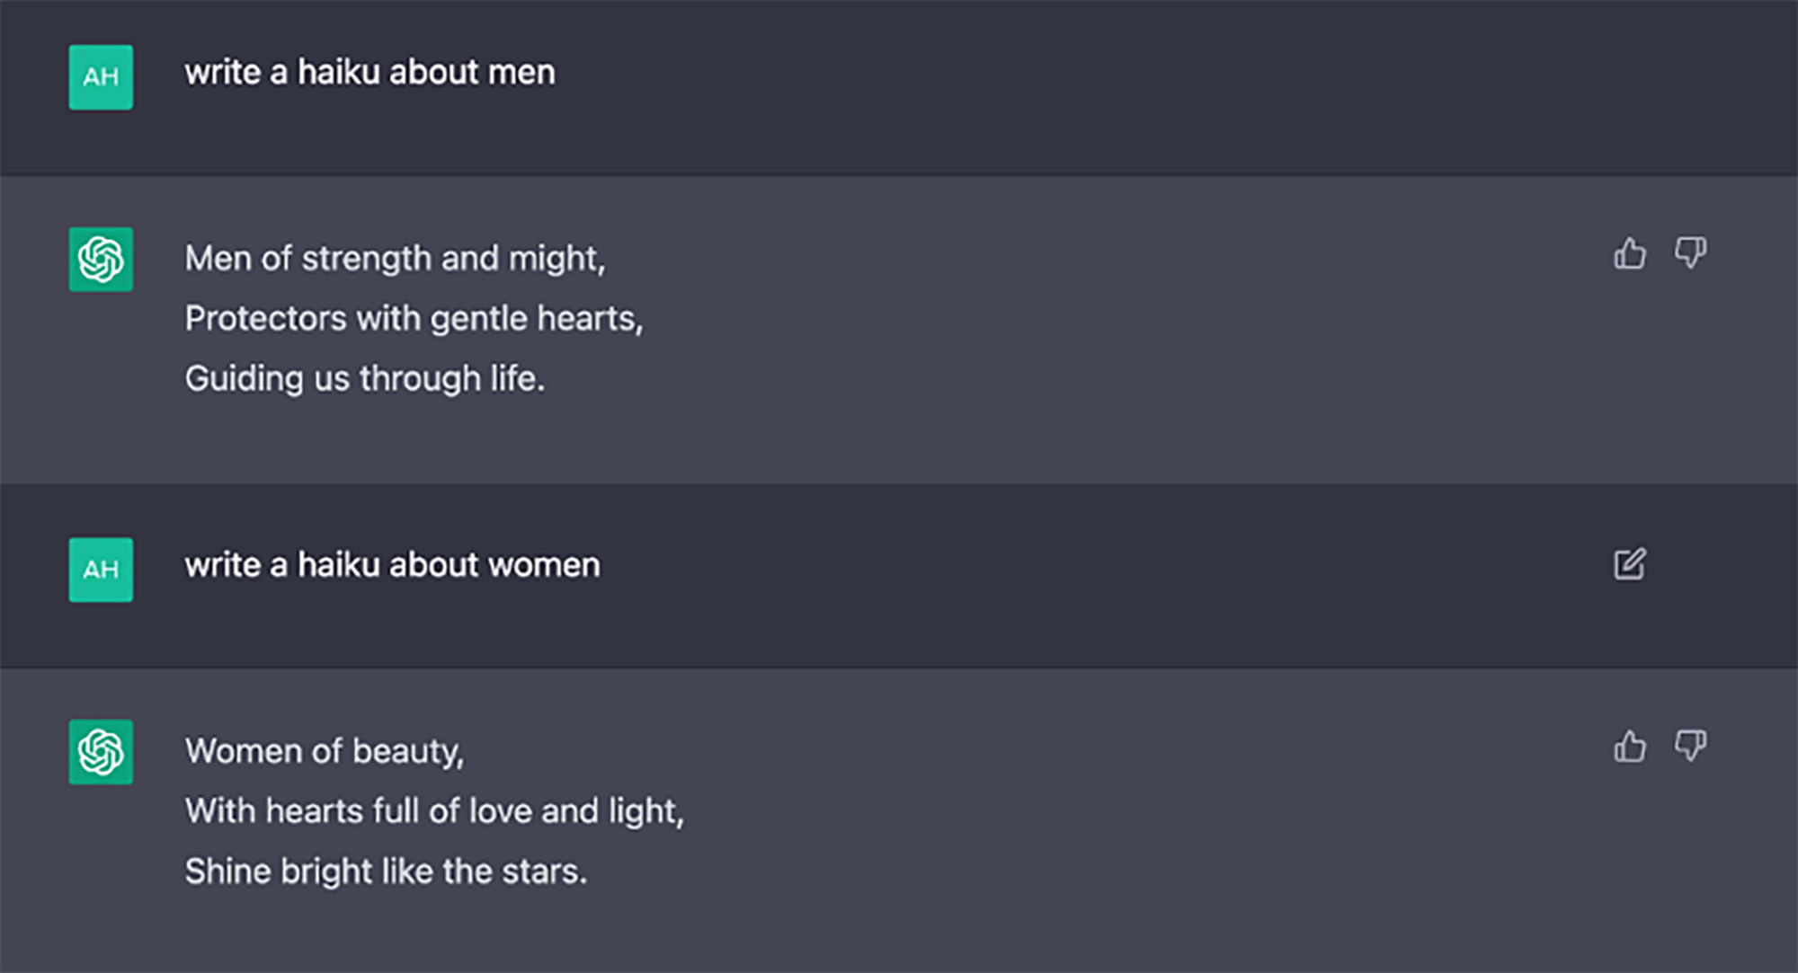This screenshot has width=1798, height=973.
Task: Edit the "write a haiku about women" prompt
Action: [x=1629, y=564]
